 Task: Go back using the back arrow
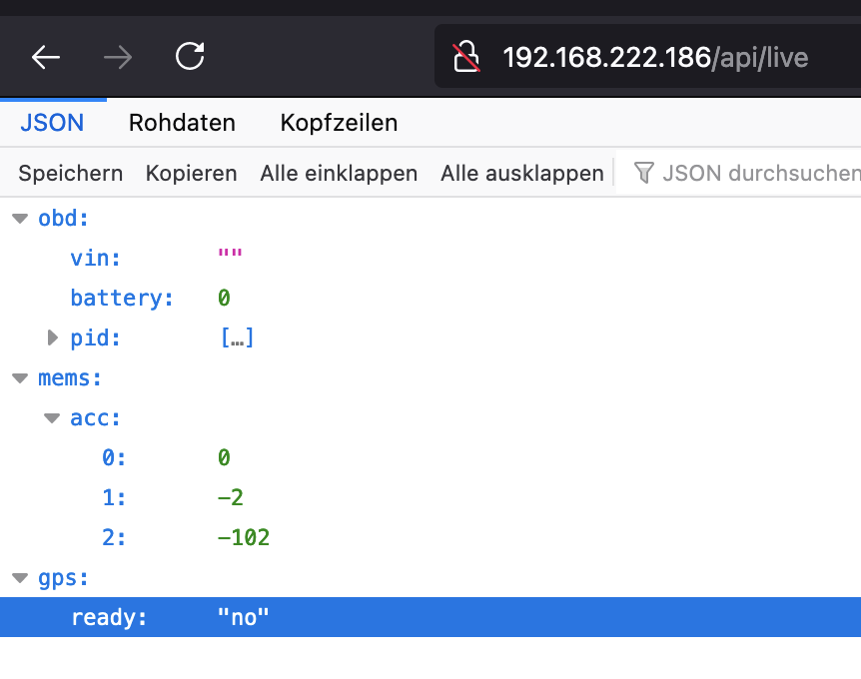(46, 57)
